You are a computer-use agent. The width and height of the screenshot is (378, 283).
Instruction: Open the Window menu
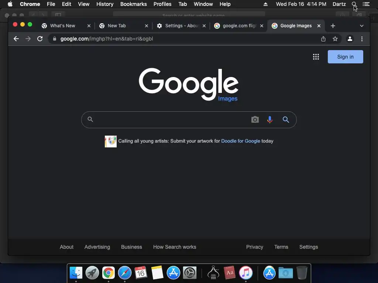[x=203, y=4]
